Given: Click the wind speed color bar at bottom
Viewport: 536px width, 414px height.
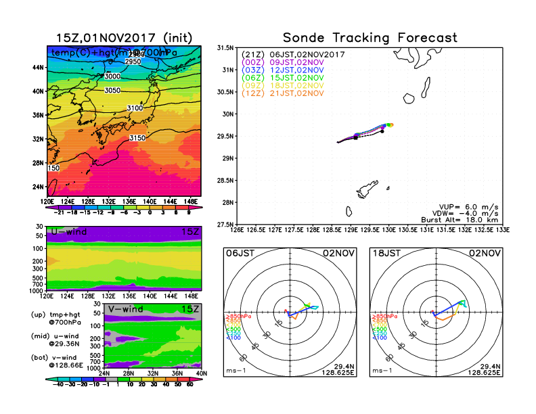Looking at the screenshot, I should click(123, 384).
